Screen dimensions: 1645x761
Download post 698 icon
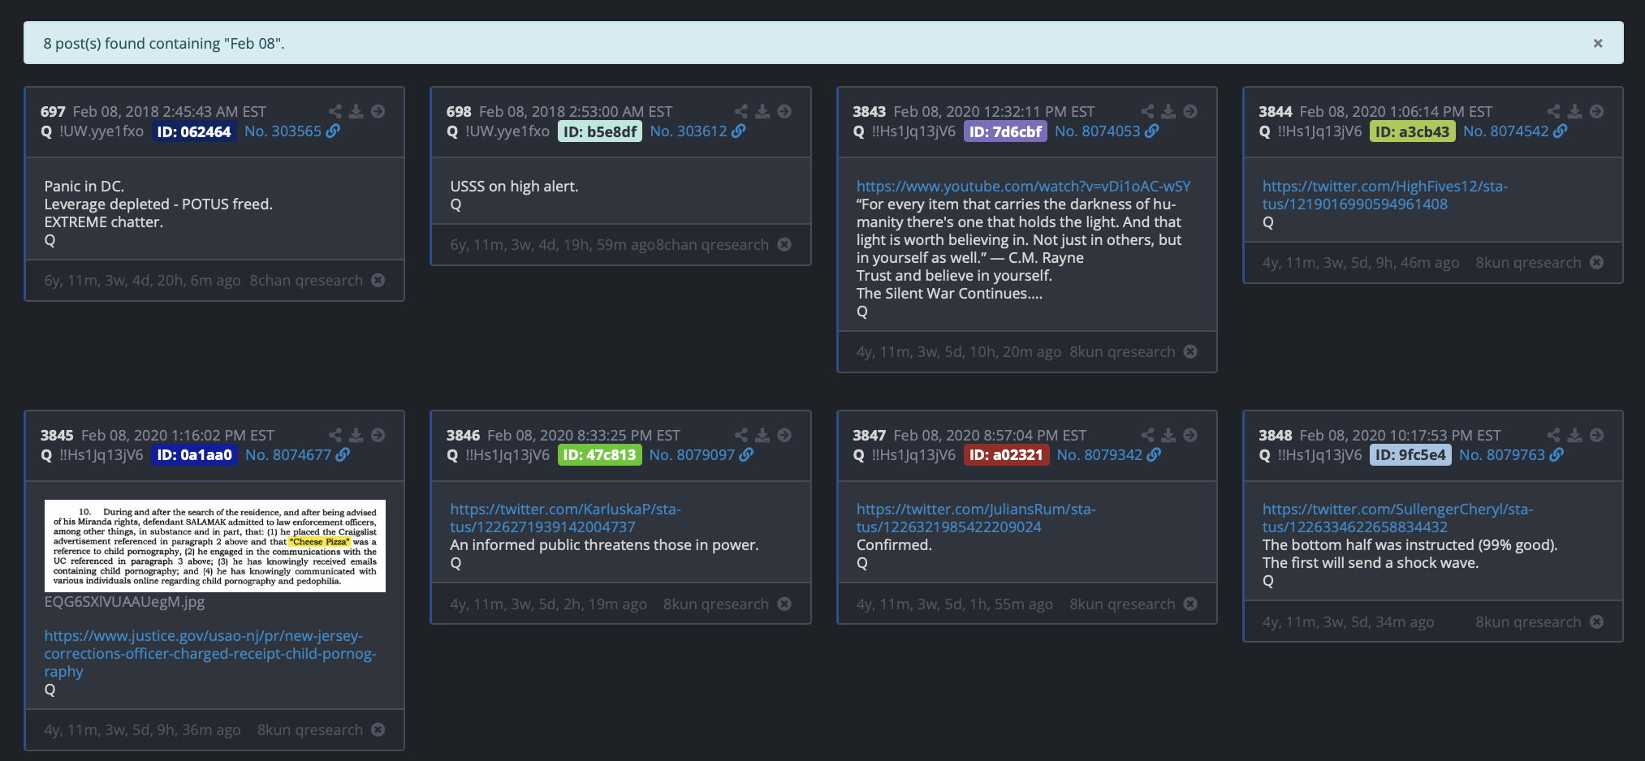[762, 111]
